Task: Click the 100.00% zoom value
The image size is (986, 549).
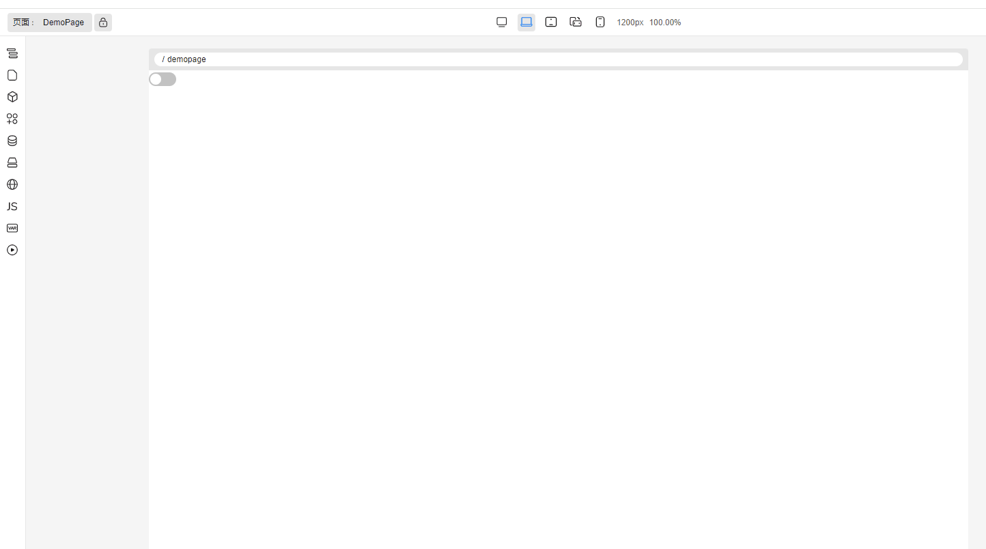Action: click(665, 23)
